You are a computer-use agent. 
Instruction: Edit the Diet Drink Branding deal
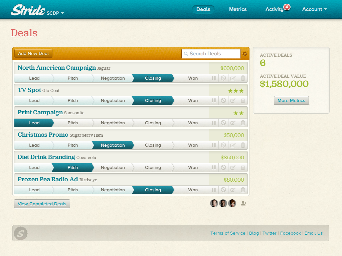(x=233, y=167)
